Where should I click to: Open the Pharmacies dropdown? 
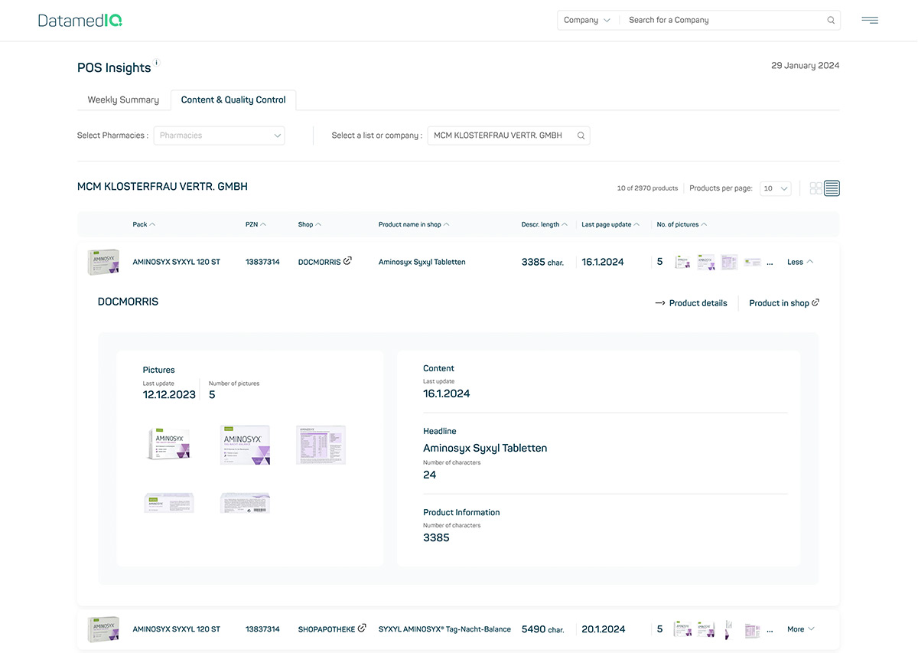click(219, 135)
